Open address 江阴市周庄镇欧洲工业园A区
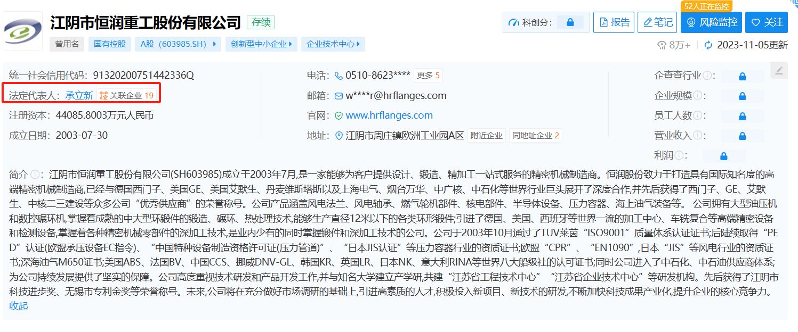Viewport: 798px width, 332px height. 405,136
